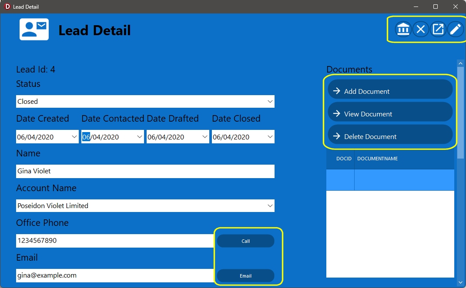Viewport: 466px width, 288px height.
Task: Click the scrollbar down arrow
Action: [460, 282]
